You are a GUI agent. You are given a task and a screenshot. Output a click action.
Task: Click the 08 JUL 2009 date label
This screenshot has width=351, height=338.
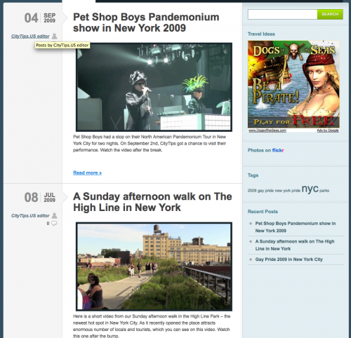click(x=40, y=197)
